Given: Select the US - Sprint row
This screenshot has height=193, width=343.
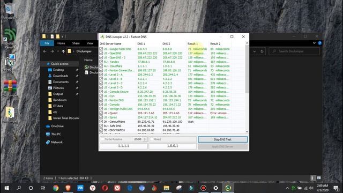Looking at the screenshot, I should [172, 117].
